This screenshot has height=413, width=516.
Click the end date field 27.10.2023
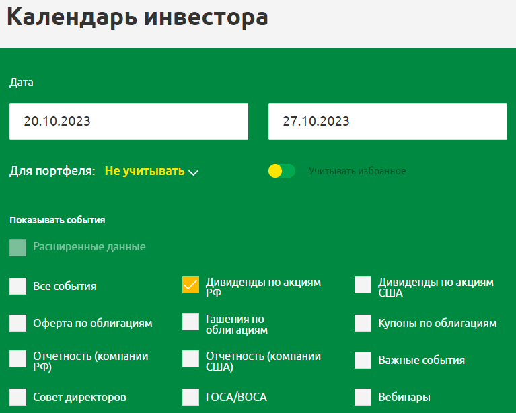coord(387,122)
